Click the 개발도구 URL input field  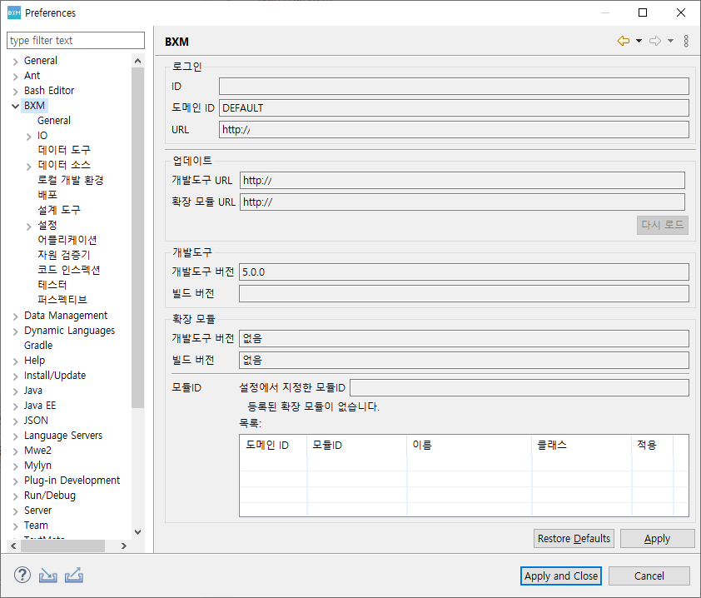click(x=462, y=180)
